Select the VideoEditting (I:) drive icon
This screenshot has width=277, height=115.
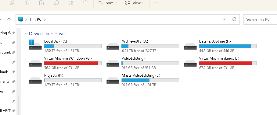113,64
